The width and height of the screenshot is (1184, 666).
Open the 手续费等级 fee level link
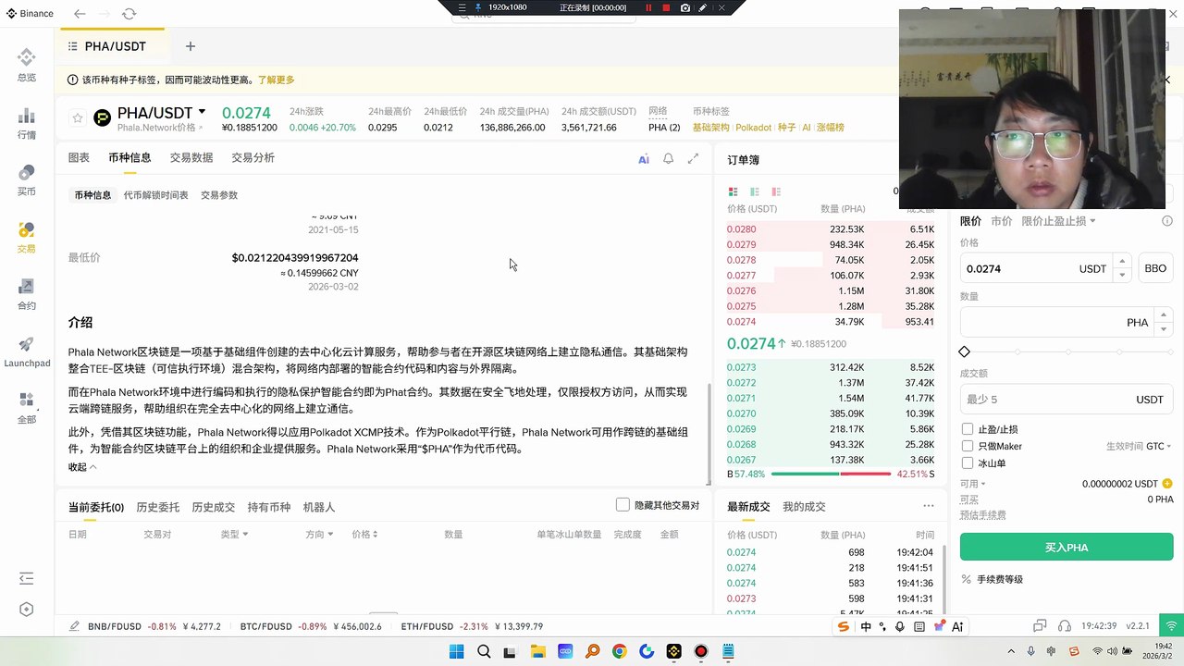1000,579
